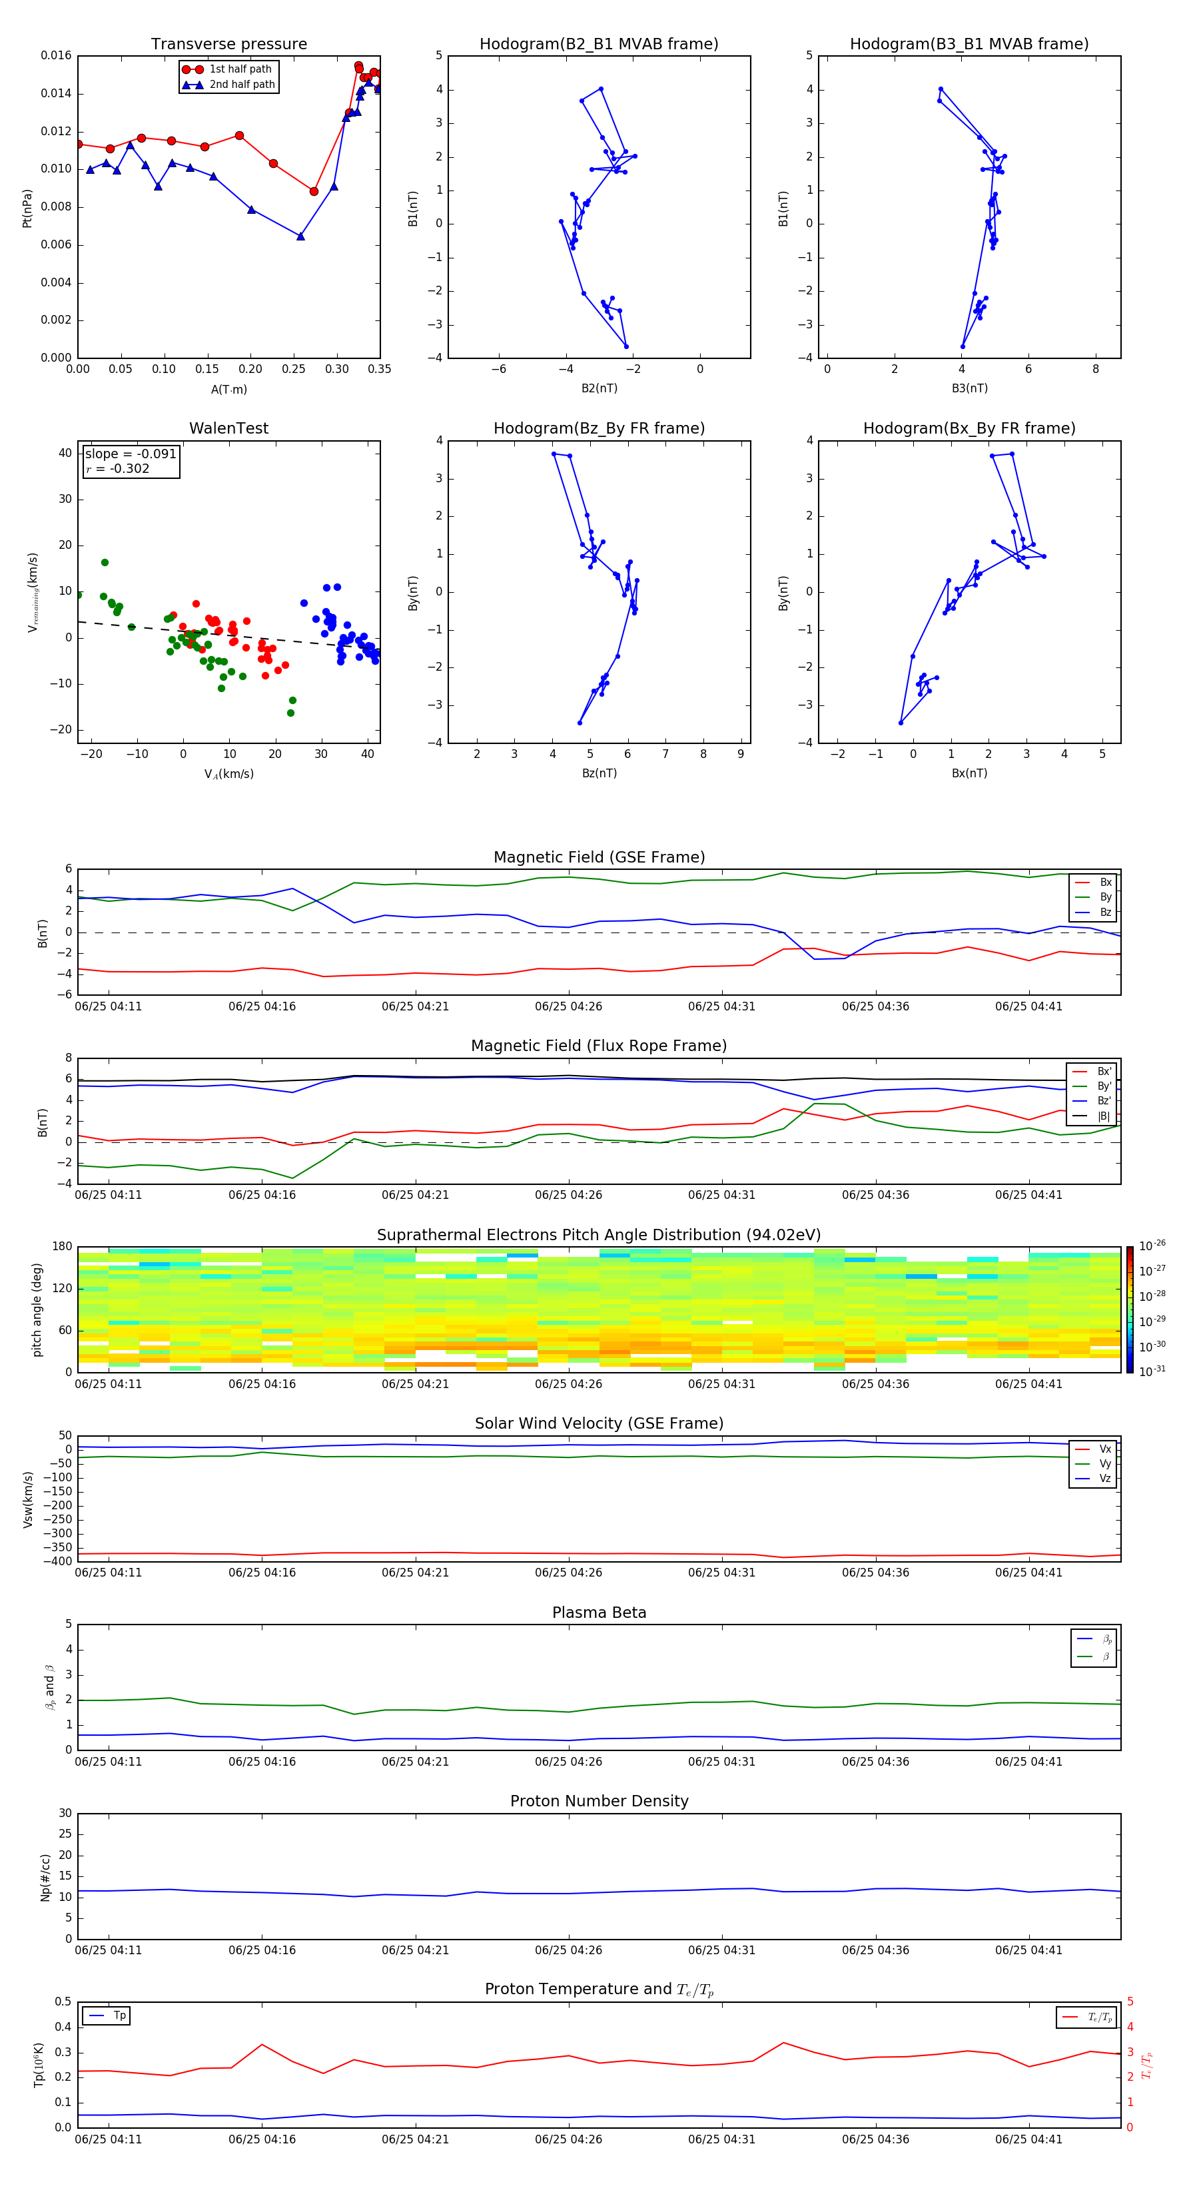The height and width of the screenshot is (2198, 1199).
Task: Click the 'By' legend entry in GSE magnetic field
Action: point(1093,897)
